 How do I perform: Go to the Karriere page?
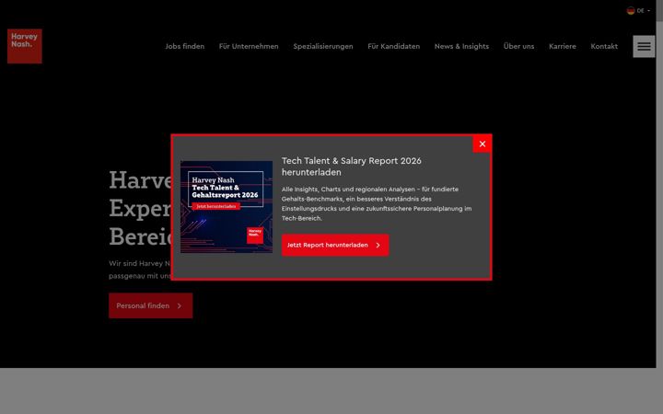563,47
